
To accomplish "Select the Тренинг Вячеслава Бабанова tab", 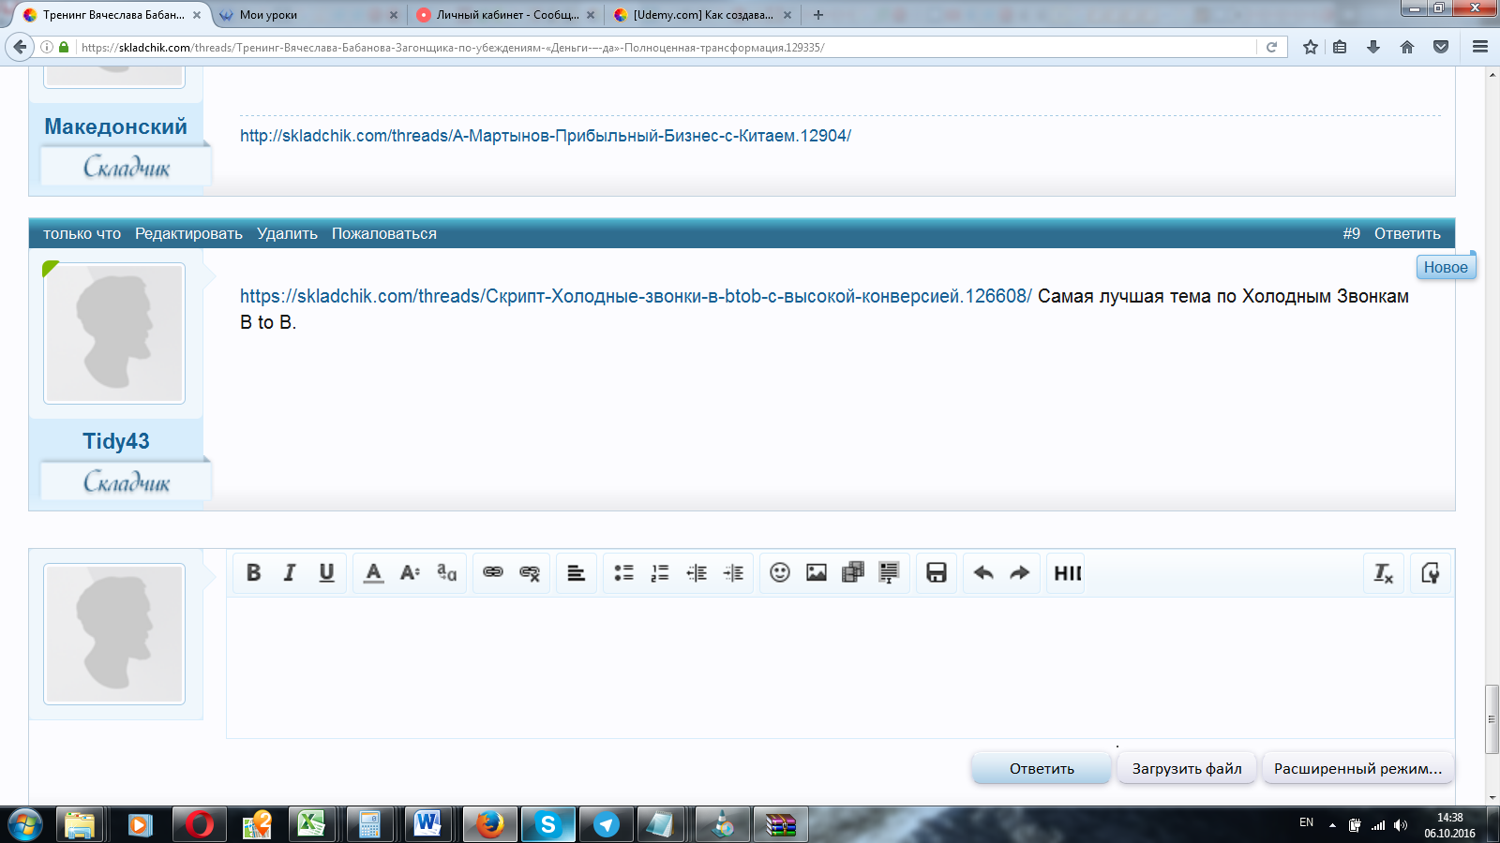I will coord(113,15).
